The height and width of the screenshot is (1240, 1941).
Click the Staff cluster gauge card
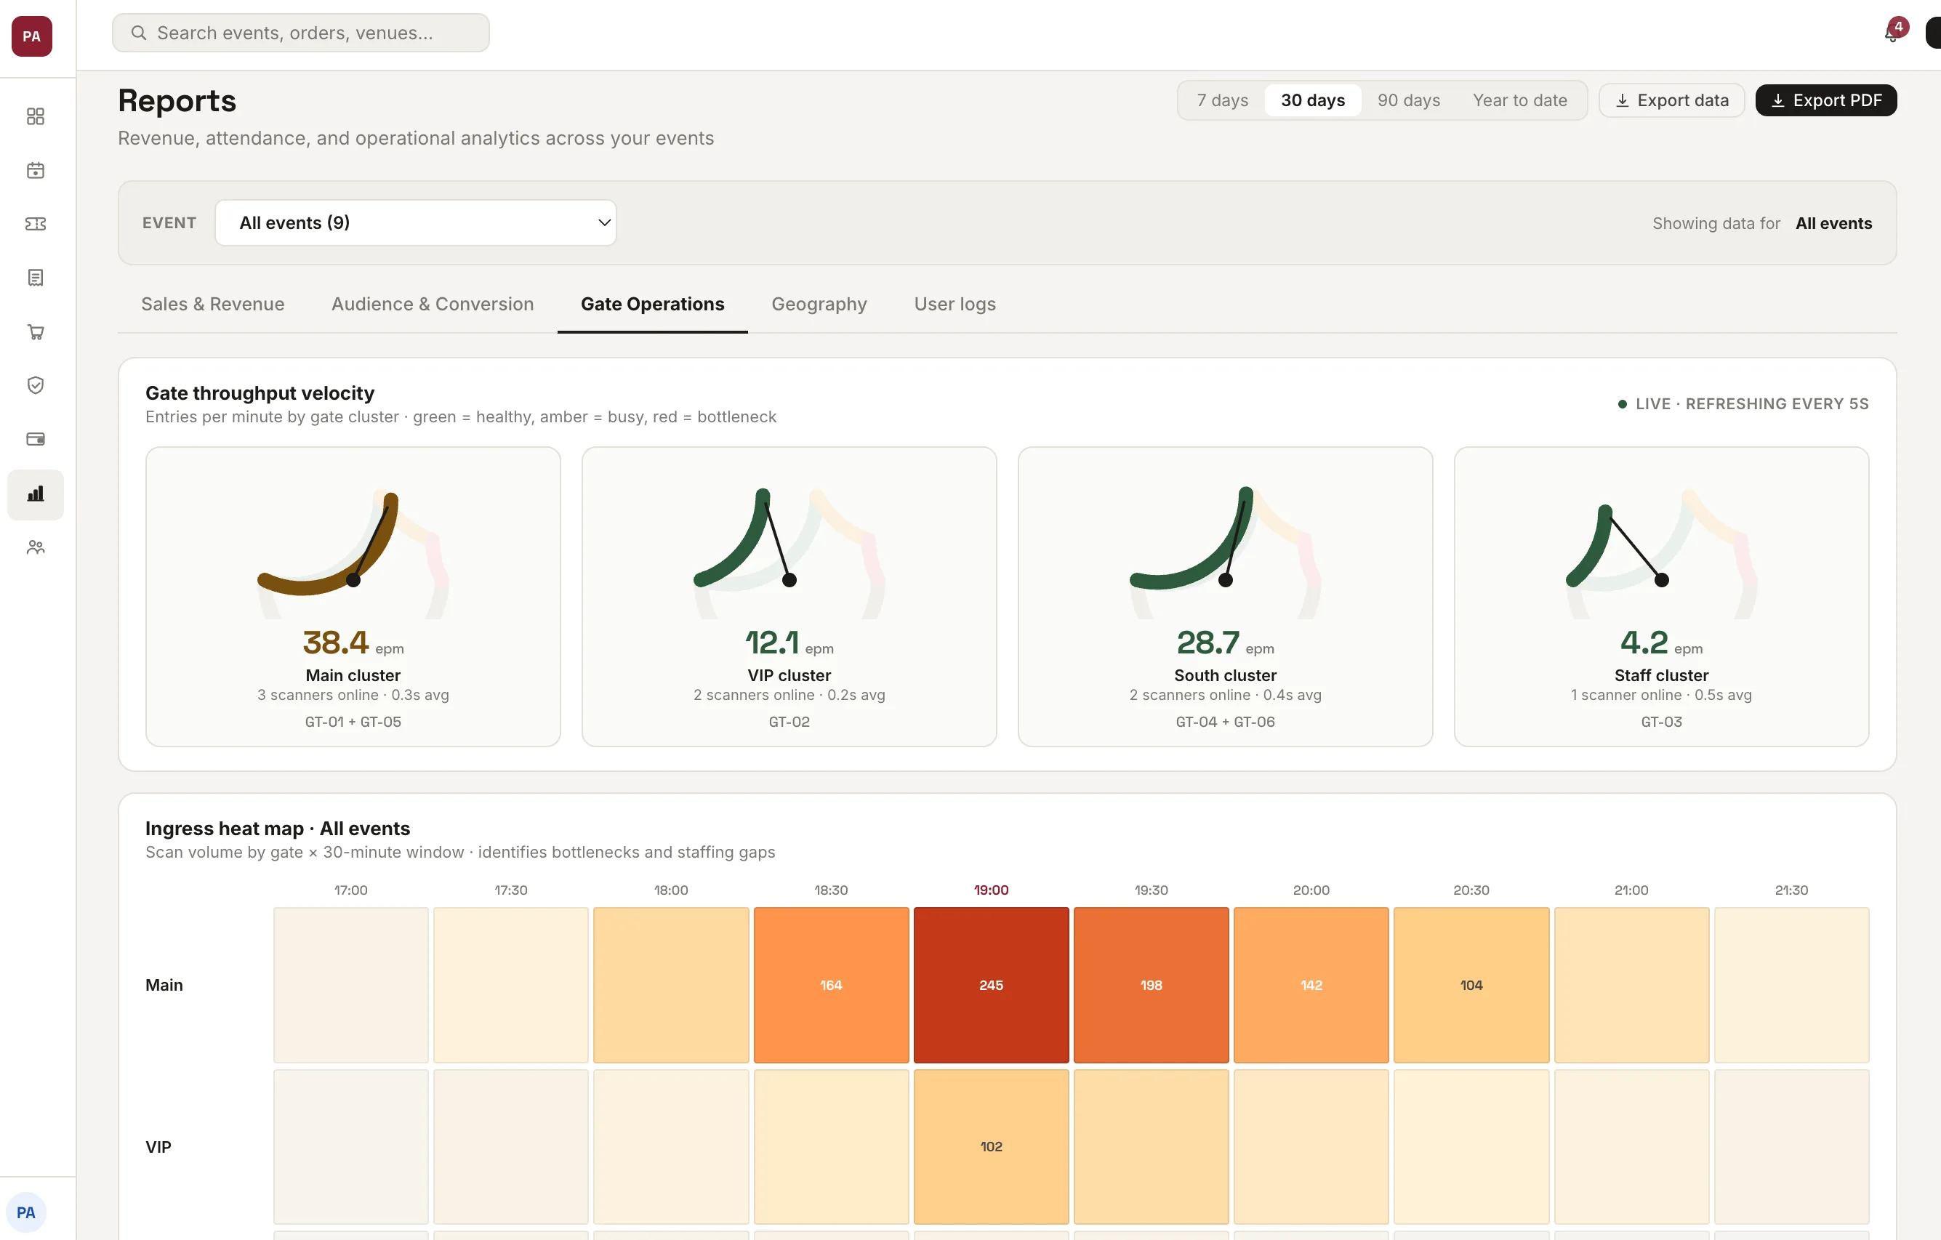click(1661, 597)
